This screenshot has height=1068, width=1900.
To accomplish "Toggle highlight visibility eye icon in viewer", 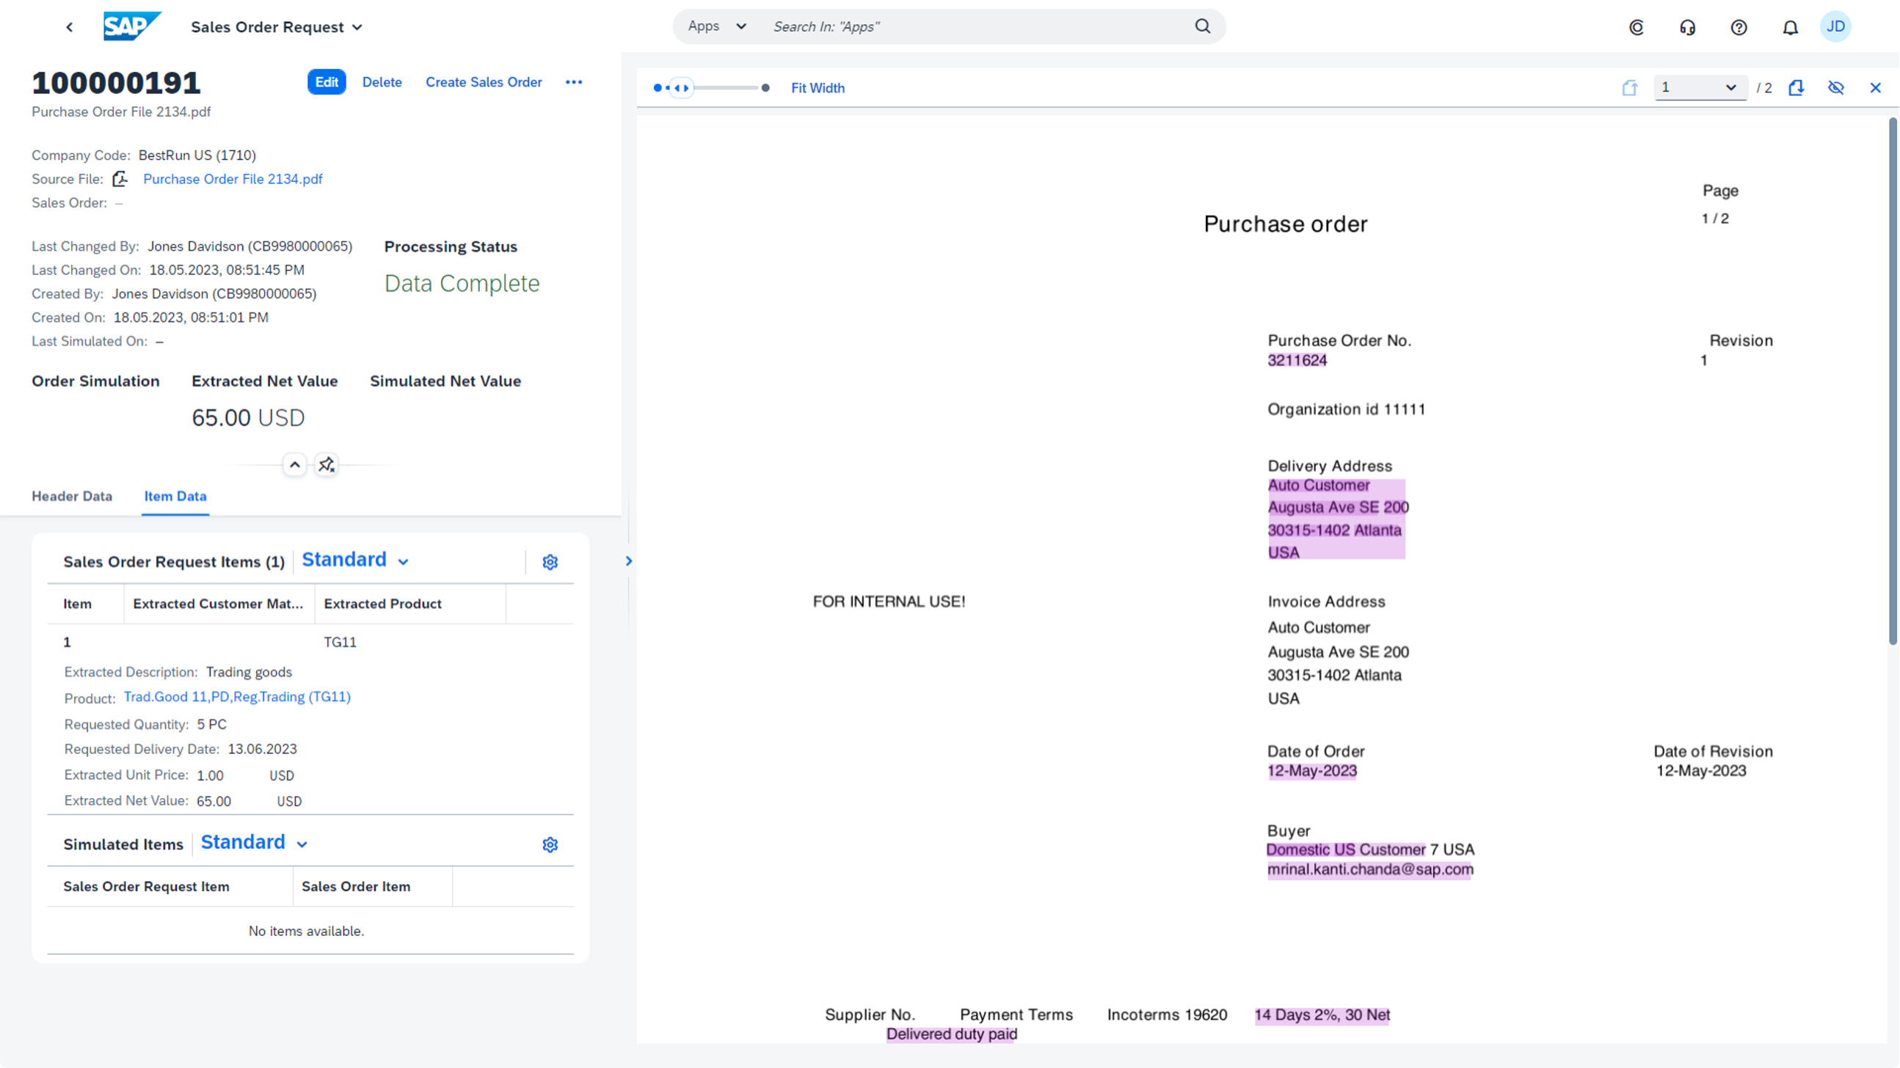I will 1836,88.
